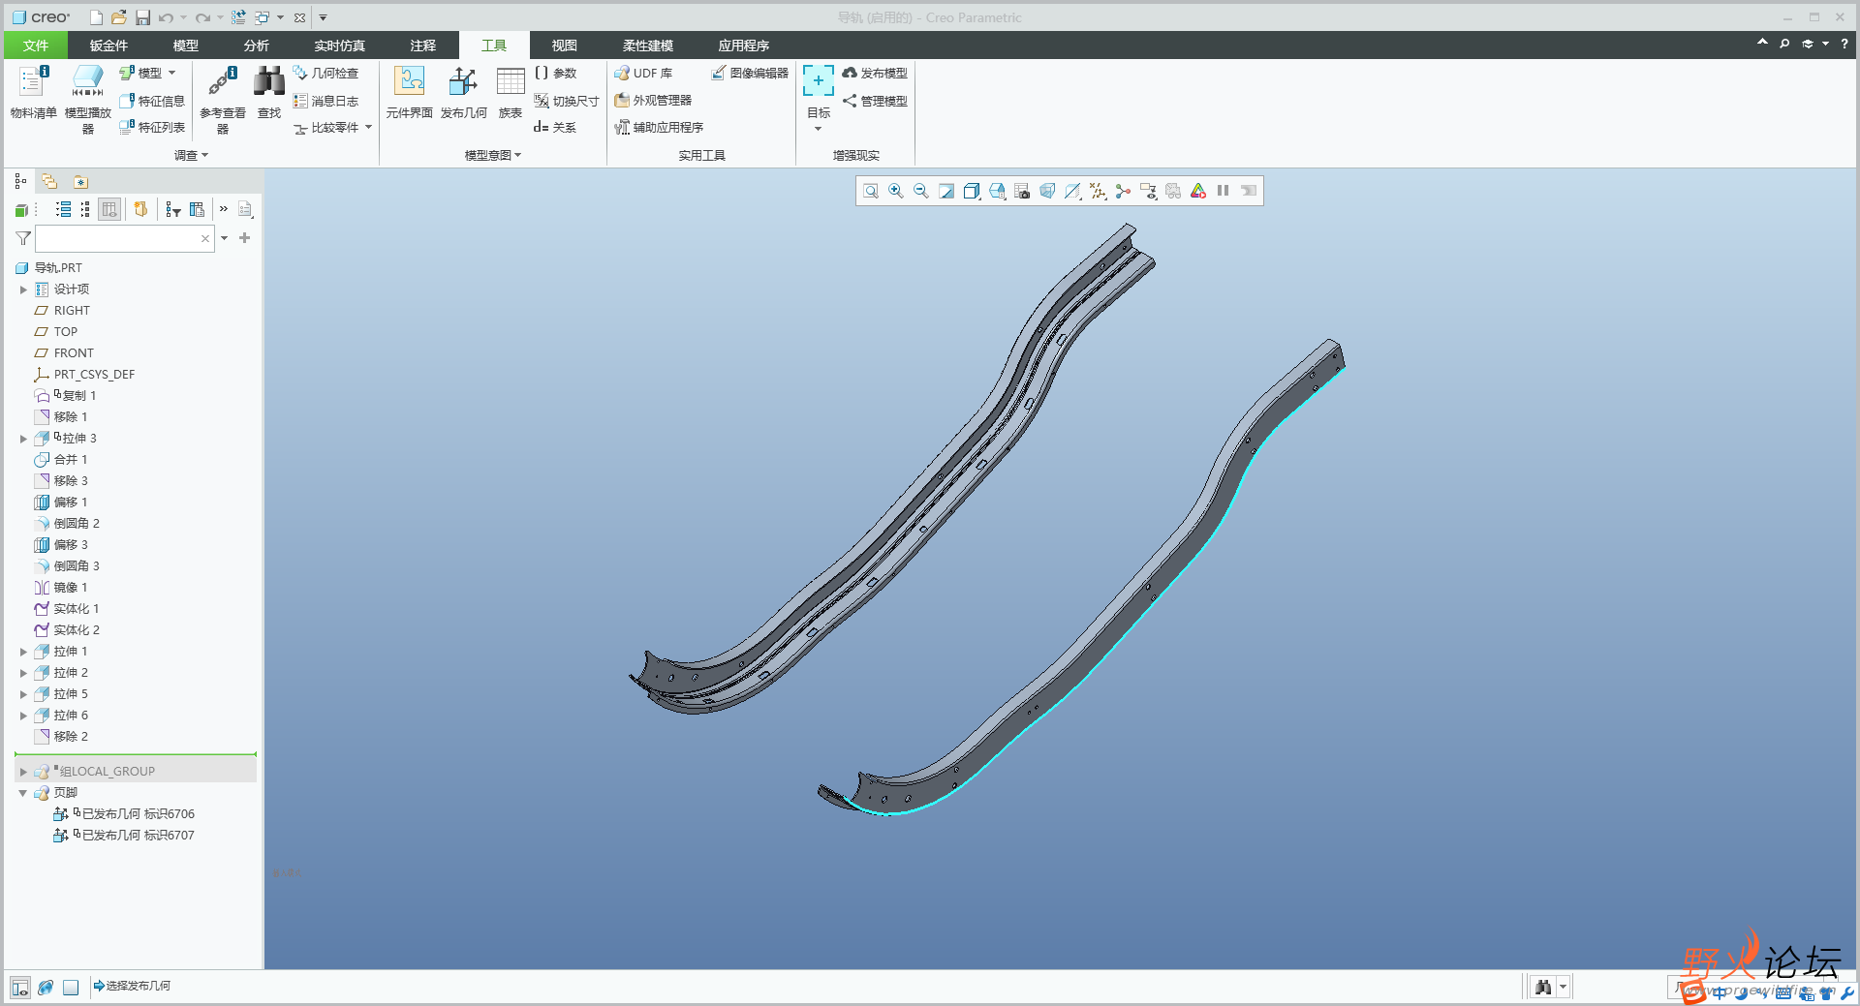Open the 模型意图 group dropdown

(x=492, y=155)
